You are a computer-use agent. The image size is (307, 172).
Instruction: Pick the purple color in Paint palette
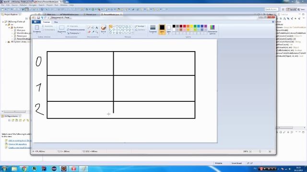(x=206, y=26)
